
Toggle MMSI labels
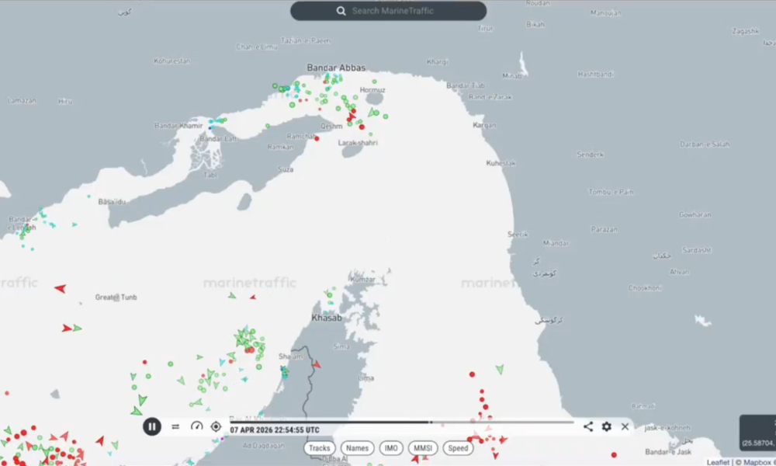[x=424, y=448]
